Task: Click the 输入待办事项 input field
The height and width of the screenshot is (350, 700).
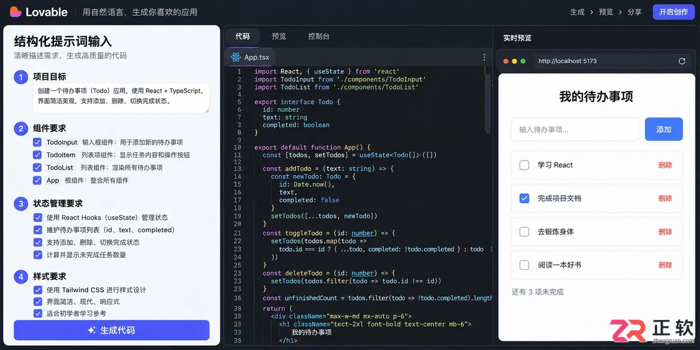Action: (x=575, y=129)
